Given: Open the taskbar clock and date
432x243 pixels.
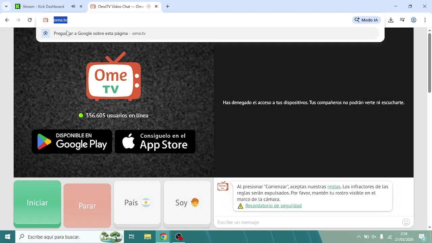Looking at the screenshot, I should (x=404, y=237).
